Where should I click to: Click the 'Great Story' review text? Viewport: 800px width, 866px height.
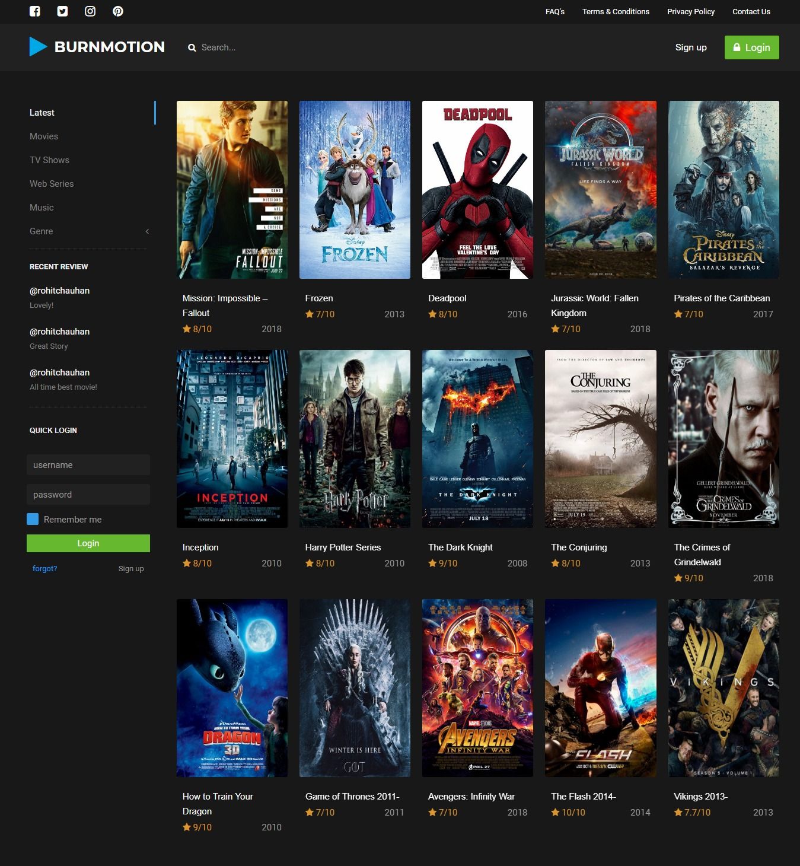(49, 346)
